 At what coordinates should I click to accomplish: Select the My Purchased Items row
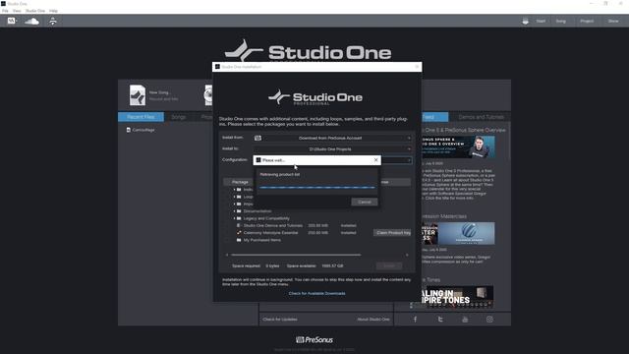[x=261, y=240]
